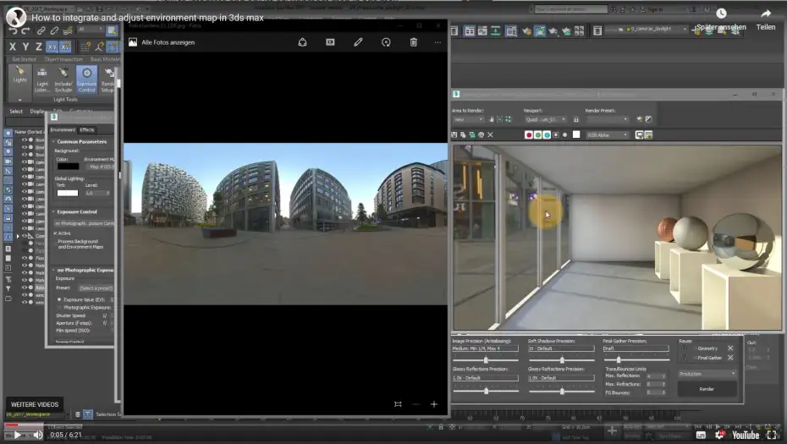The image size is (787, 444).
Task: Open the Viewport dropdown in render window
Action: [546, 120]
